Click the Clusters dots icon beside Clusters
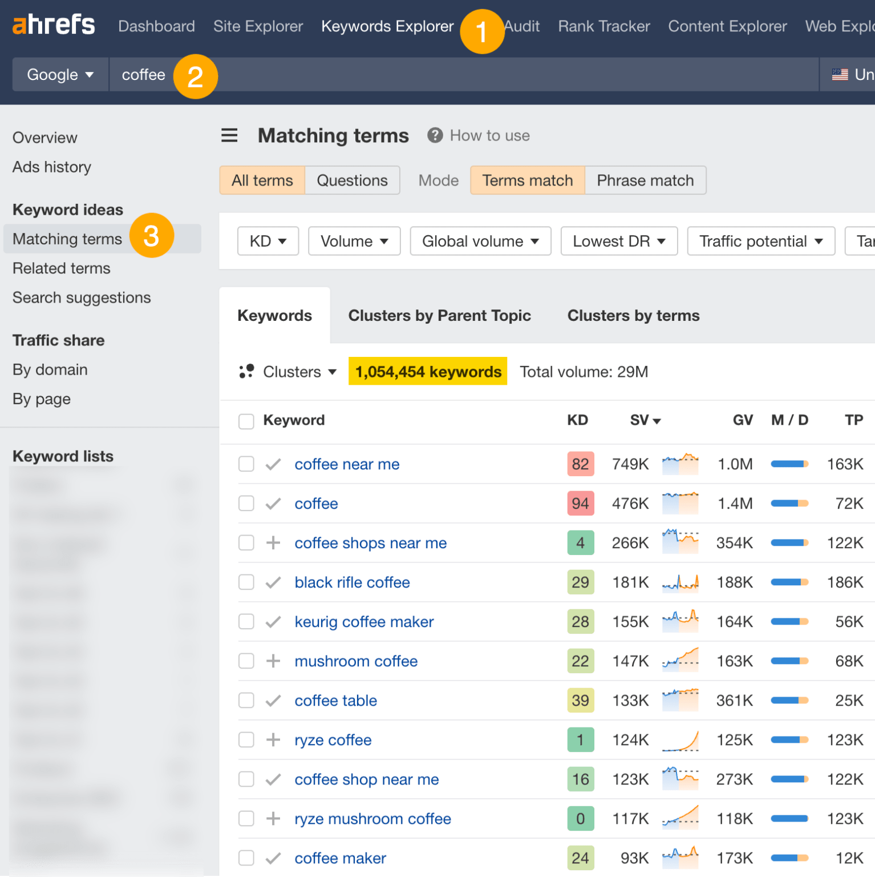Image resolution: width=875 pixels, height=877 pixels. 246,371
